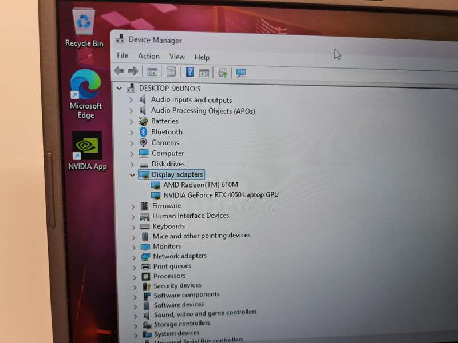Select the Processors category icon

tap(146, 276)
